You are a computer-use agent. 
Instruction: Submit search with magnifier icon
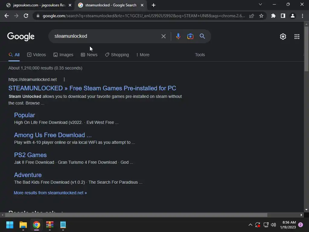pyautogui.click(x=202, y=36)
